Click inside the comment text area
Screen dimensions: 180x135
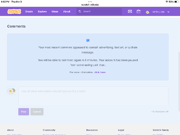(93, 96)
